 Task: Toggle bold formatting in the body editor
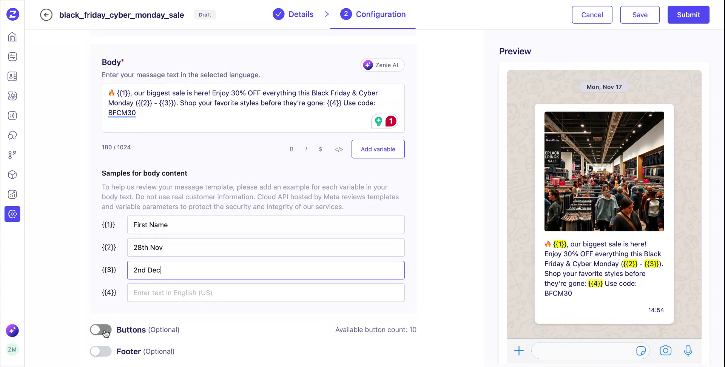292,149
